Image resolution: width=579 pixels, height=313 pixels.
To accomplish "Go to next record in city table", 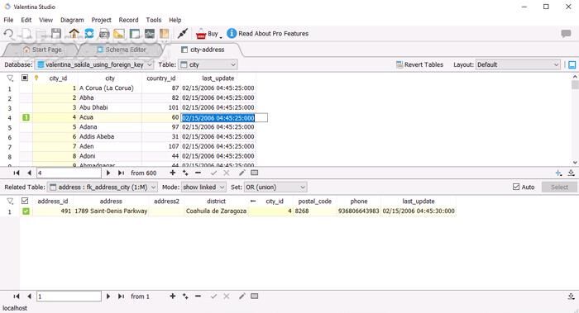I will click(x=108, y=173).
